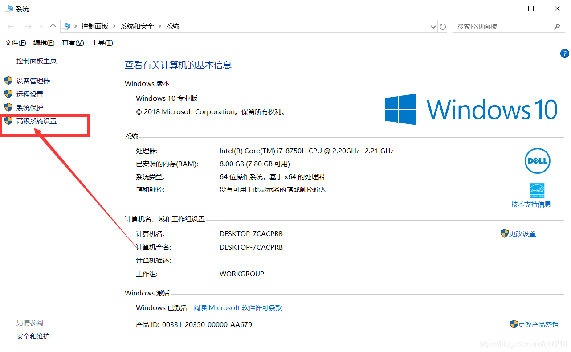Open the 查看(V) menu

click(73, 43)
